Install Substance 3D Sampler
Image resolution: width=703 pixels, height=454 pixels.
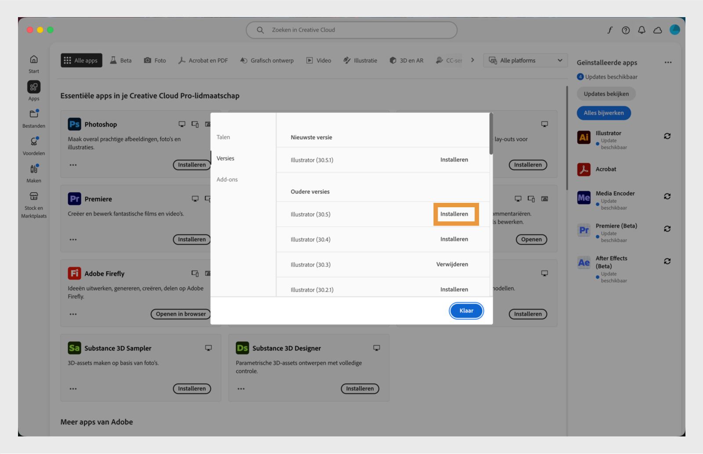pos(192,389)
